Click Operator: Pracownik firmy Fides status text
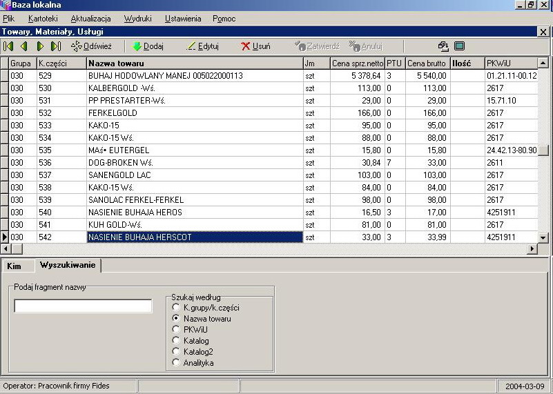553x394 pixels. (x=57, y=386)
